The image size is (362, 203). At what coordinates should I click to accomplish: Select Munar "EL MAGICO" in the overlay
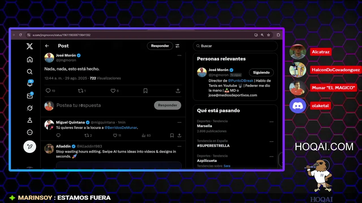pyautogui.click(x=333, y=88)
